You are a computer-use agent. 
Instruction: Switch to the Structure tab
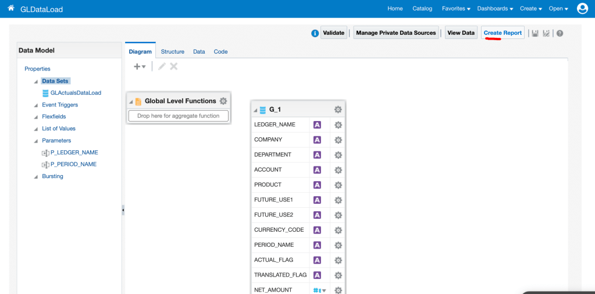click(x=172, y=52)
